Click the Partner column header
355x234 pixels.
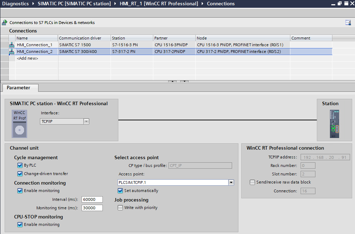point(174,38)
